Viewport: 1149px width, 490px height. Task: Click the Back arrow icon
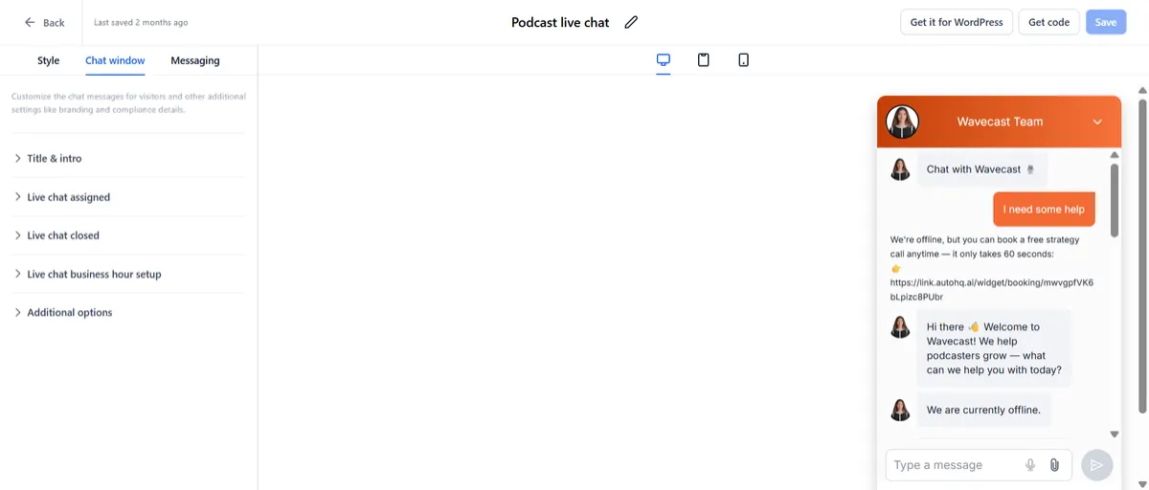pos(30,22)
